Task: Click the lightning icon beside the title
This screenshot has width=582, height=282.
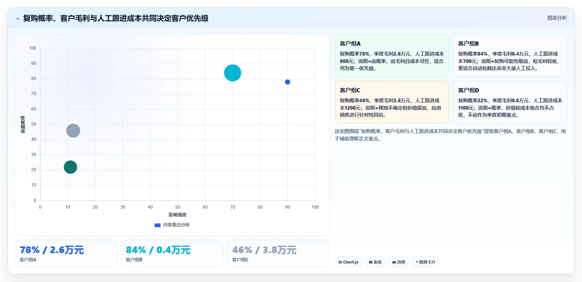Action: (17, 19)
